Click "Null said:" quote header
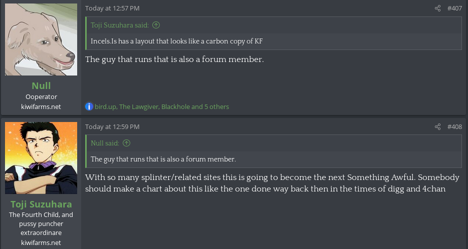Screen dimensions: 468x249 tap(105, 143)
